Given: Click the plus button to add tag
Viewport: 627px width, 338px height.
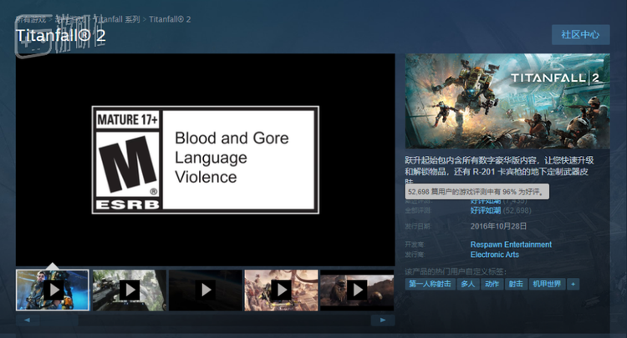Looking at the screenshot, I should (x=573, y=284).
